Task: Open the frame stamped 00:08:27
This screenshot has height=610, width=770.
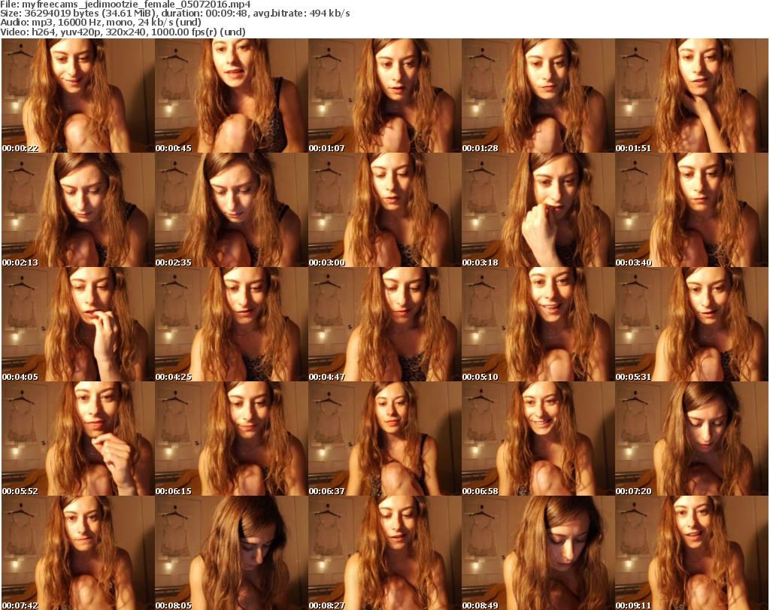Action: point(384,553)
